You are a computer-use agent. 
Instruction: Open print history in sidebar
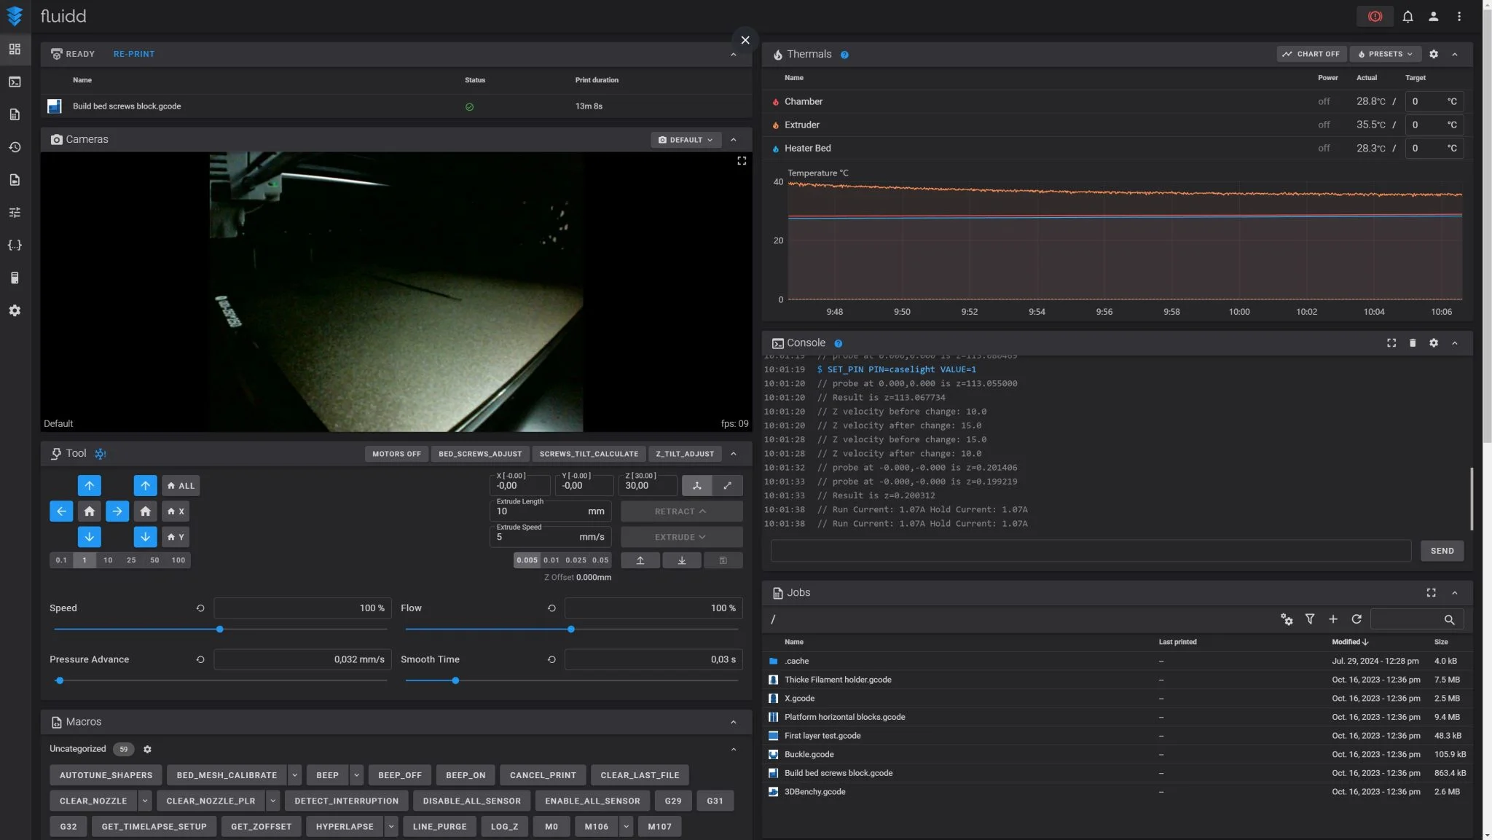(x=15, y=147)
